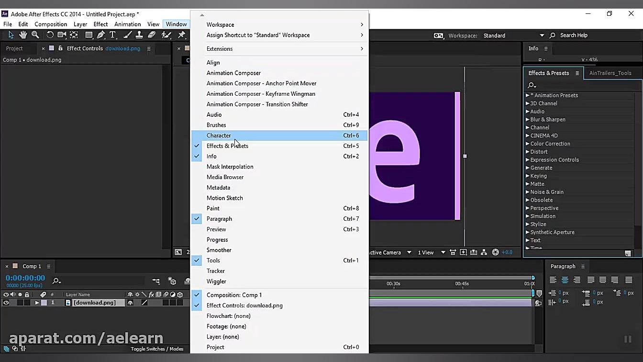
Task: Open Workspace submenu in Window menu
Action: coord(279,24)
